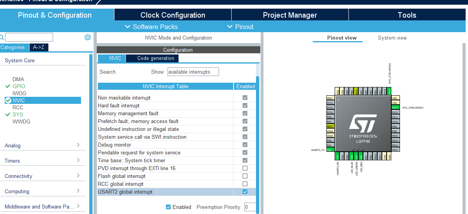The height and width of the screenshot is (214, 468).
Task: Open GPIO in System Core
Action: 19,86
